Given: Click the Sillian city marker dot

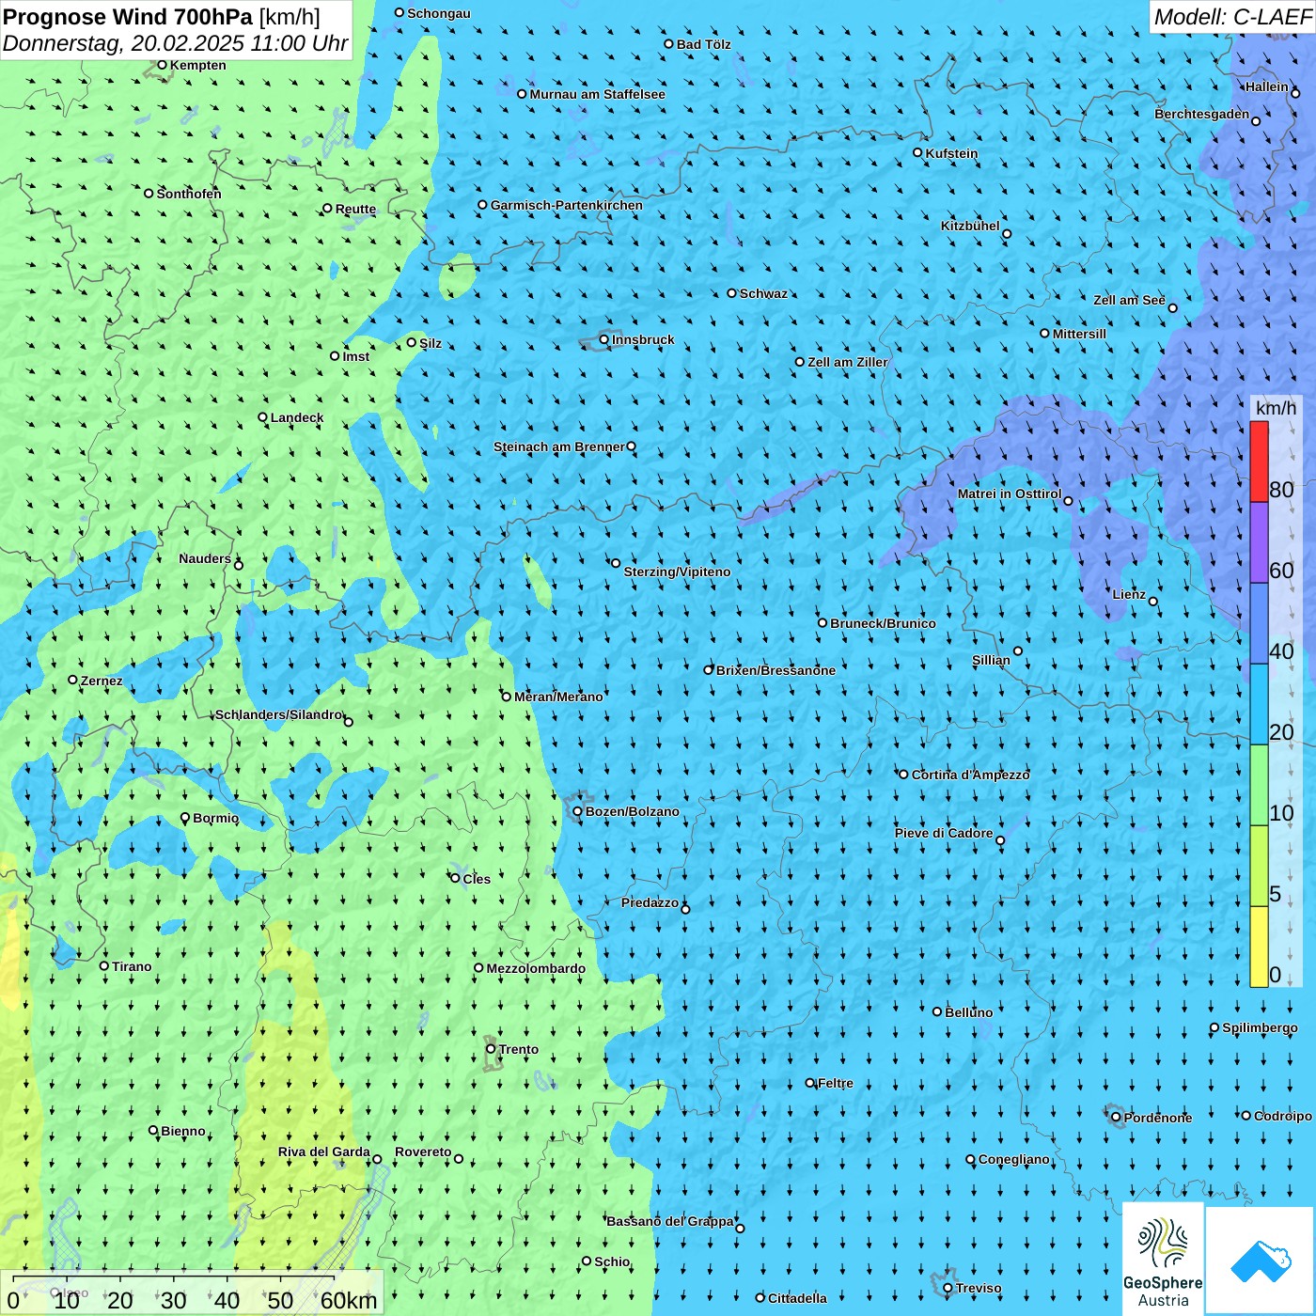Looking at the screenshot, I should 1018,650.
